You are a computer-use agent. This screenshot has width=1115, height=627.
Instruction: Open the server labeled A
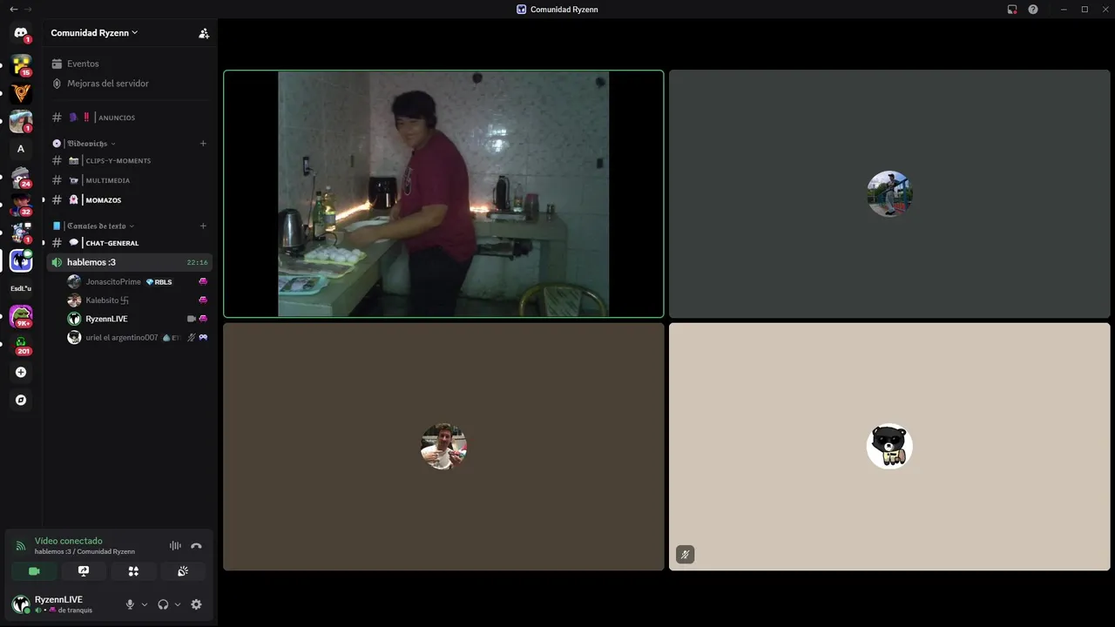(21, 149)
